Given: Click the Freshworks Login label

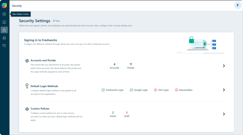Looking at the screenshot, I should [115, 90].
